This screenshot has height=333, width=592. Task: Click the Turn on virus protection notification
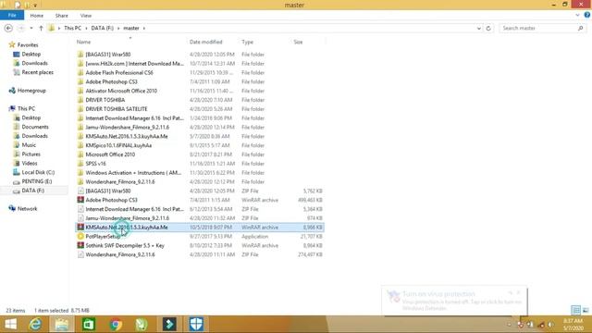pos(454,301)
